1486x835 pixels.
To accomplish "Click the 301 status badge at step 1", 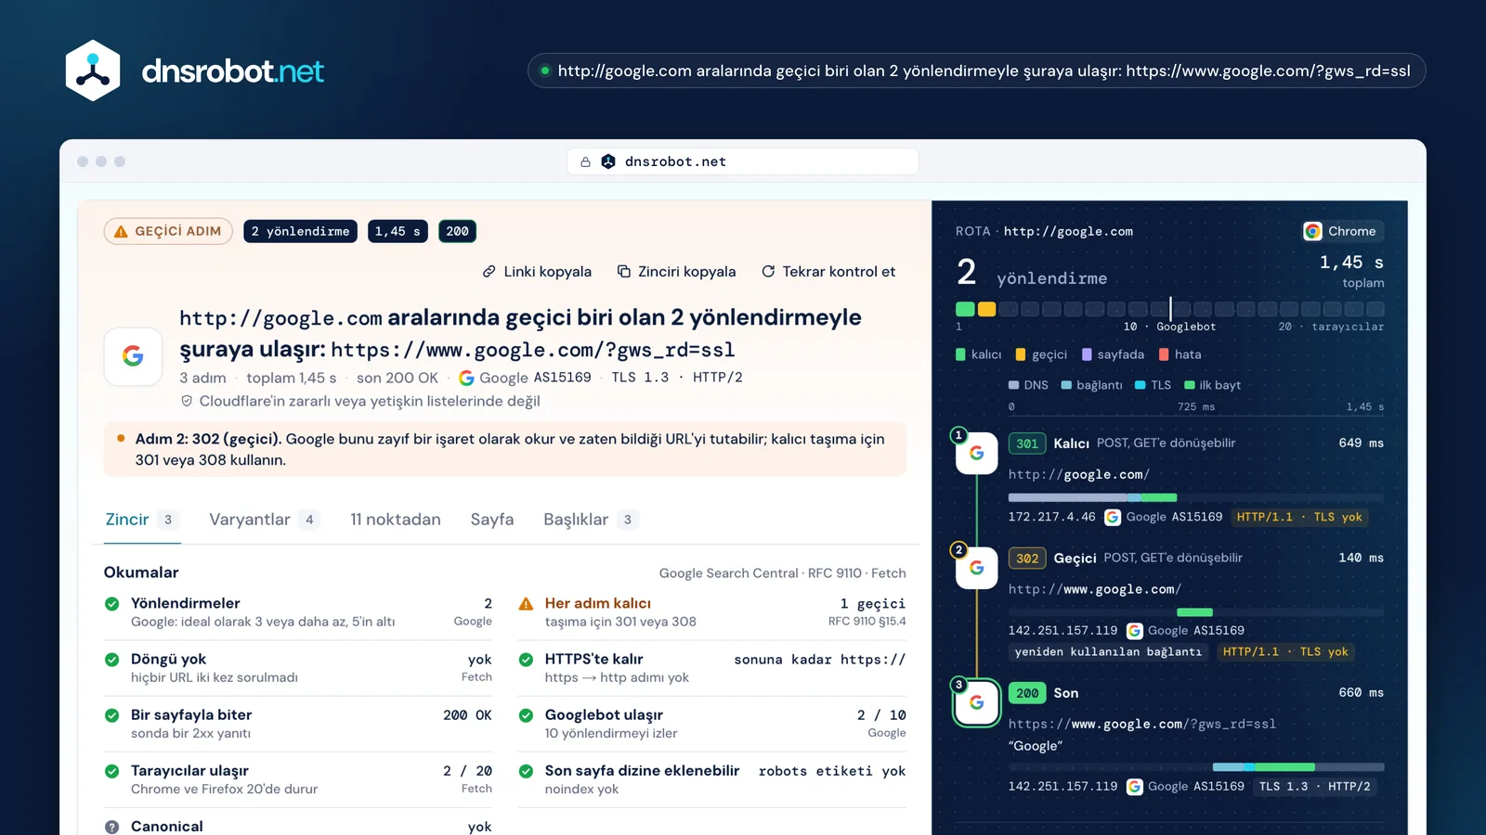I will coord(1027,443).
